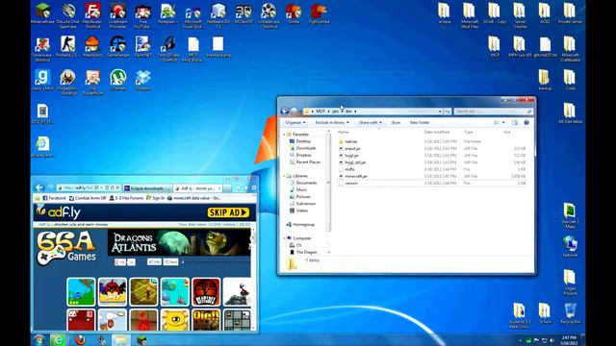Open the Include in library dropdown
Viewport: 616px width, 346px height.
coord(332,123)
